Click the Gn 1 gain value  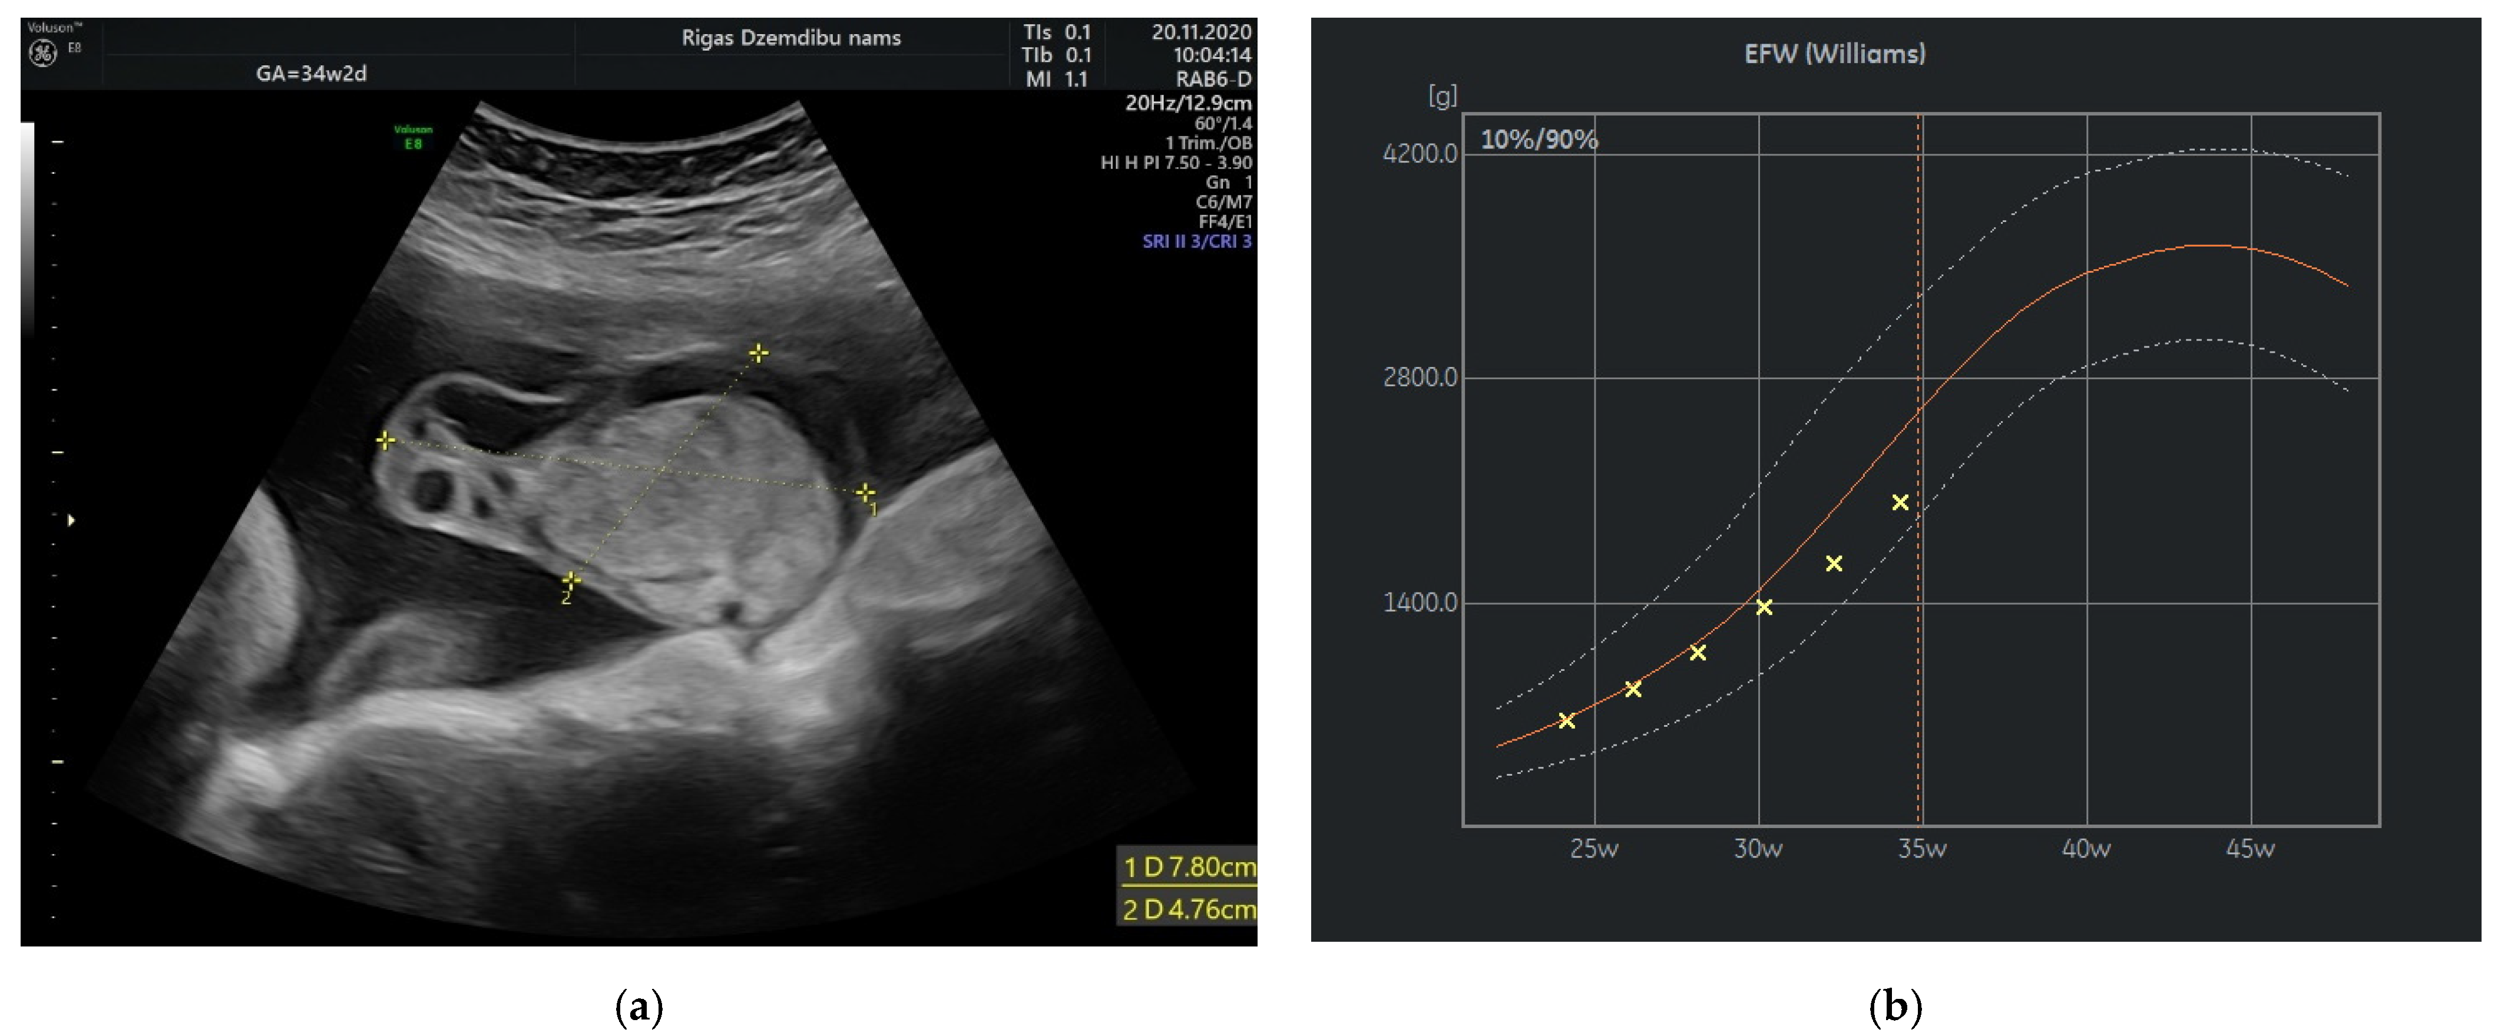coord(1229,181)
